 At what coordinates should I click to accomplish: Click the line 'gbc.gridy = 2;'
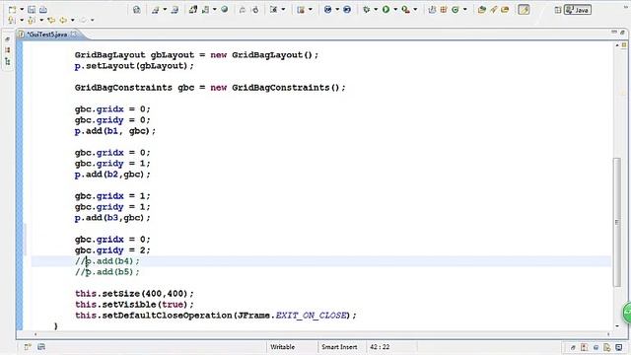112,249
